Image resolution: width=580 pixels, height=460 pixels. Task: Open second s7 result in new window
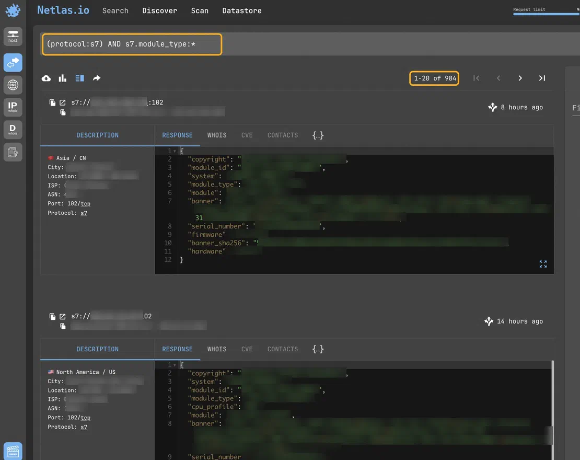(63, 316)
